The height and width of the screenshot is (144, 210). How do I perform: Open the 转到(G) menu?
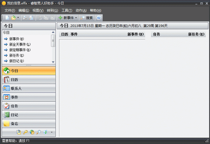(x=52, y=10)
